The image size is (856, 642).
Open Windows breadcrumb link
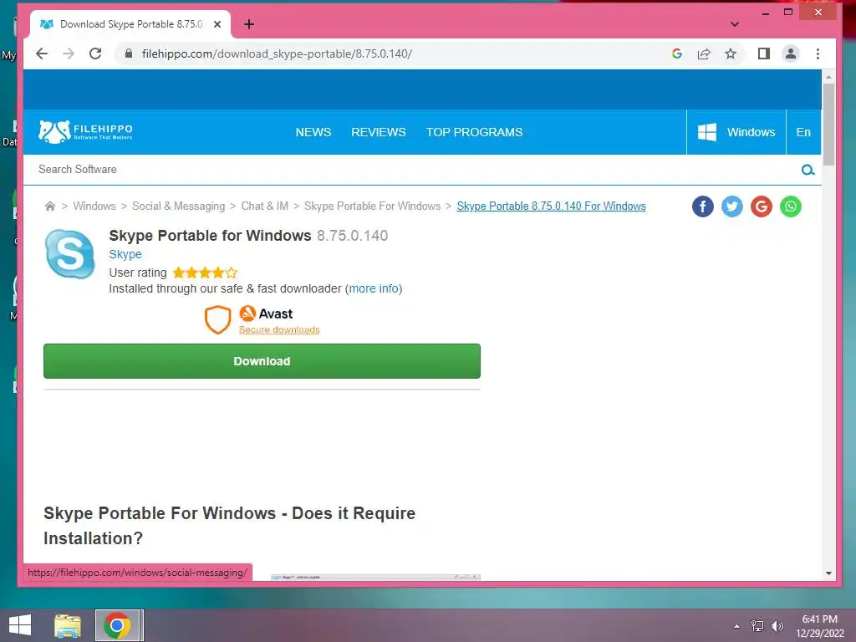(x=94, y=206)
